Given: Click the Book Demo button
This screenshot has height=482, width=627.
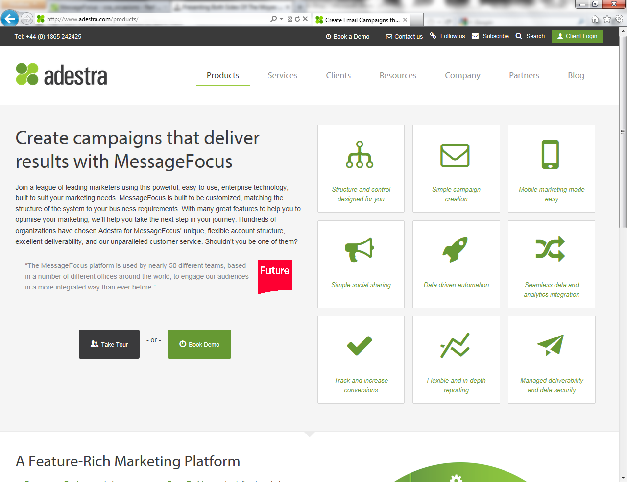Looking at the screenshot, I should (199, 344).
